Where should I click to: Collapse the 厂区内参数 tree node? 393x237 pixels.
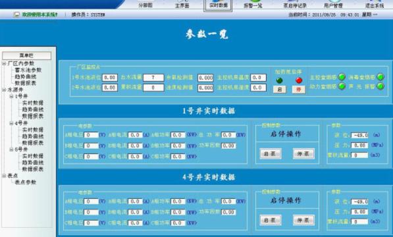4,64
